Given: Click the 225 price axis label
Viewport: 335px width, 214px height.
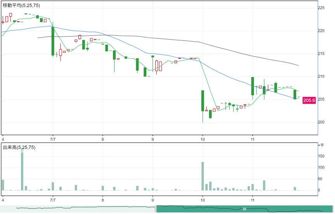Looking at the screenshot, I should pos(321,8).
